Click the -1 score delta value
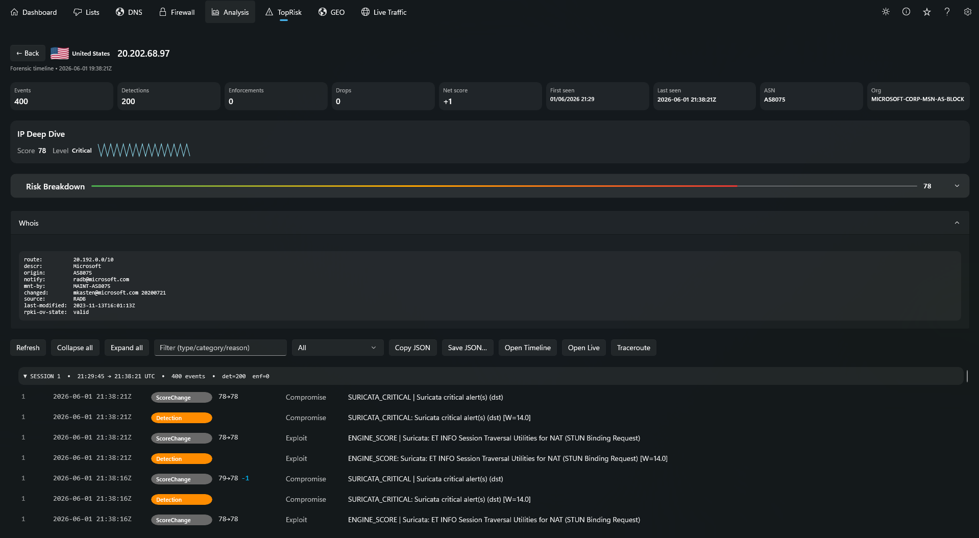The height and width of the screenshot is (538, 979). pyautogui.click(x=246, y=478)
